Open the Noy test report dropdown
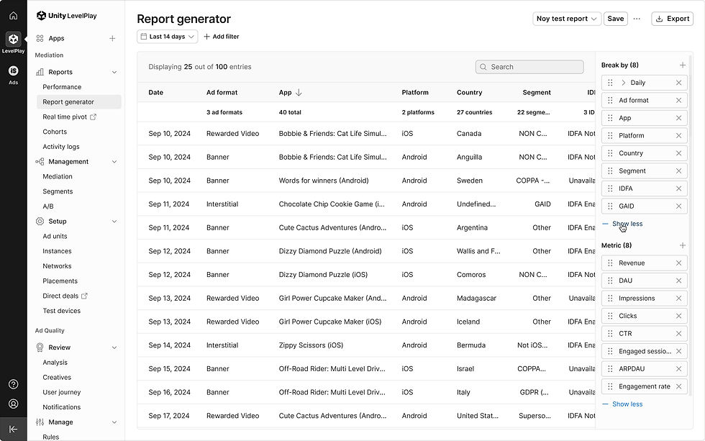705x441 pixels. pyautogui.click(x=567, y=19)
